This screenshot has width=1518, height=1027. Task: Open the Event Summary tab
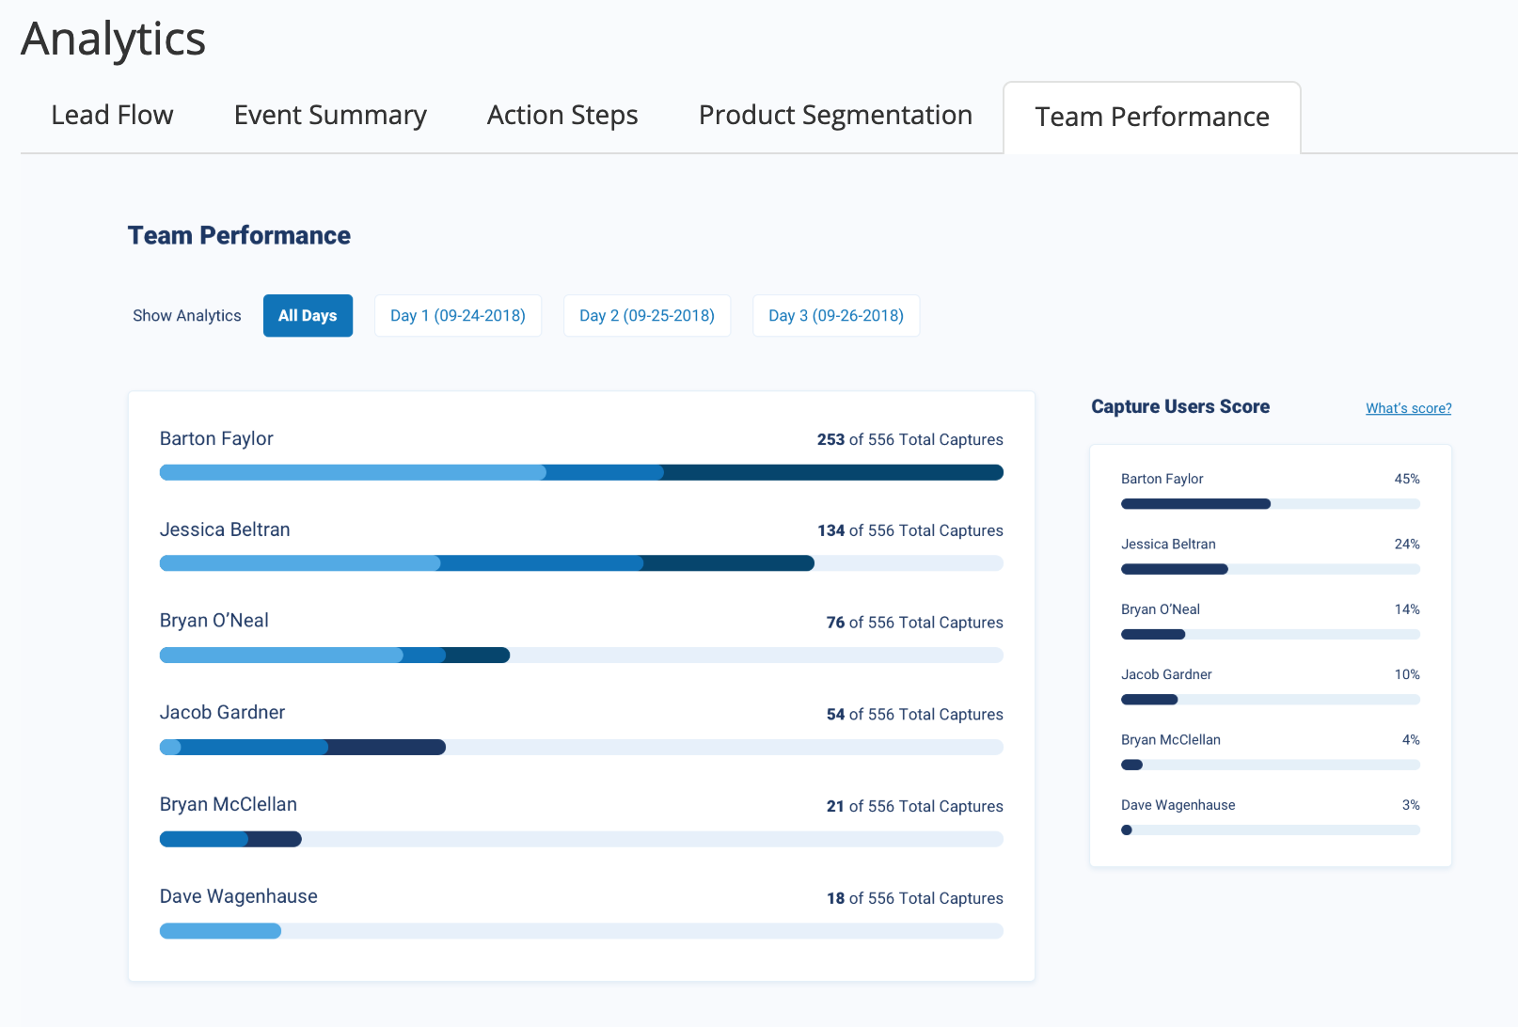click(x=330, y=115)
